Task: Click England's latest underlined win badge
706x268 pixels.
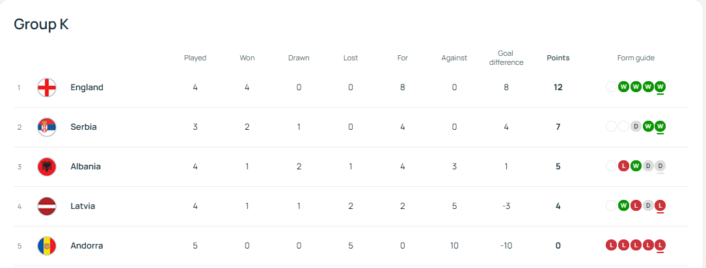Action: tap(660, 87)
